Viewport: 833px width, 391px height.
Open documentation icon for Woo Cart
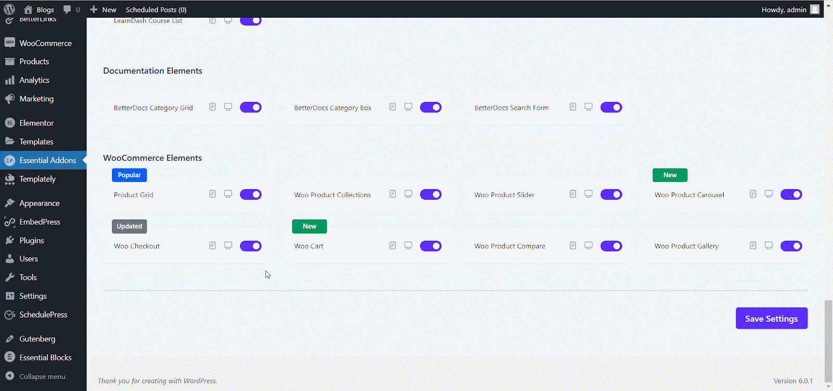click(x=393, y=245)
